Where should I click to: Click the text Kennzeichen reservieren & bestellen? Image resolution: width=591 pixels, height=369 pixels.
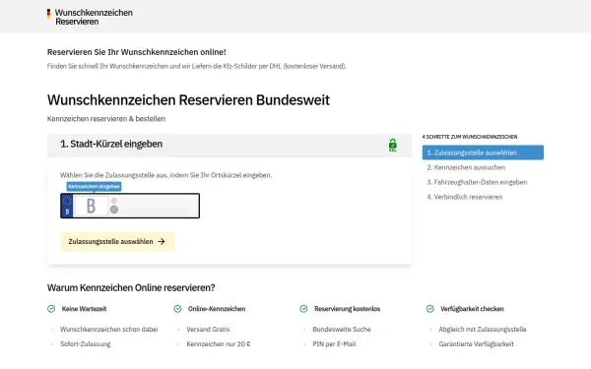click(x=106, y=119)
